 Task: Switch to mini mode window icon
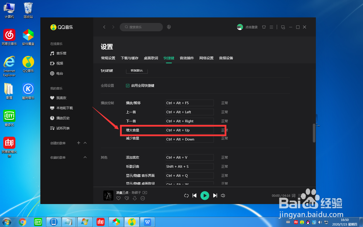tap(283, 27)
